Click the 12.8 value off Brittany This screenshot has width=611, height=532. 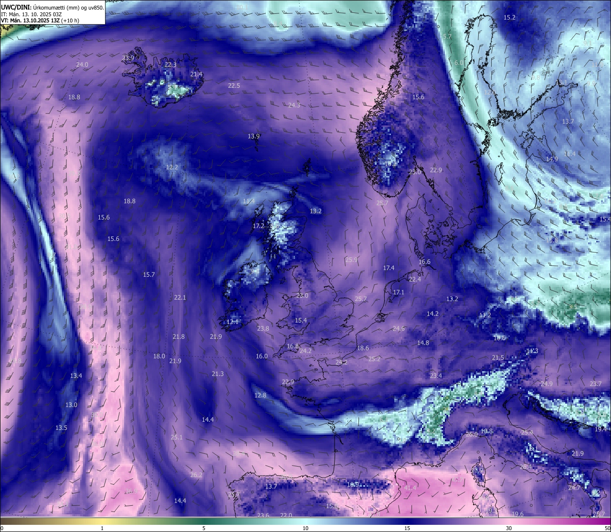coord(260,395)
